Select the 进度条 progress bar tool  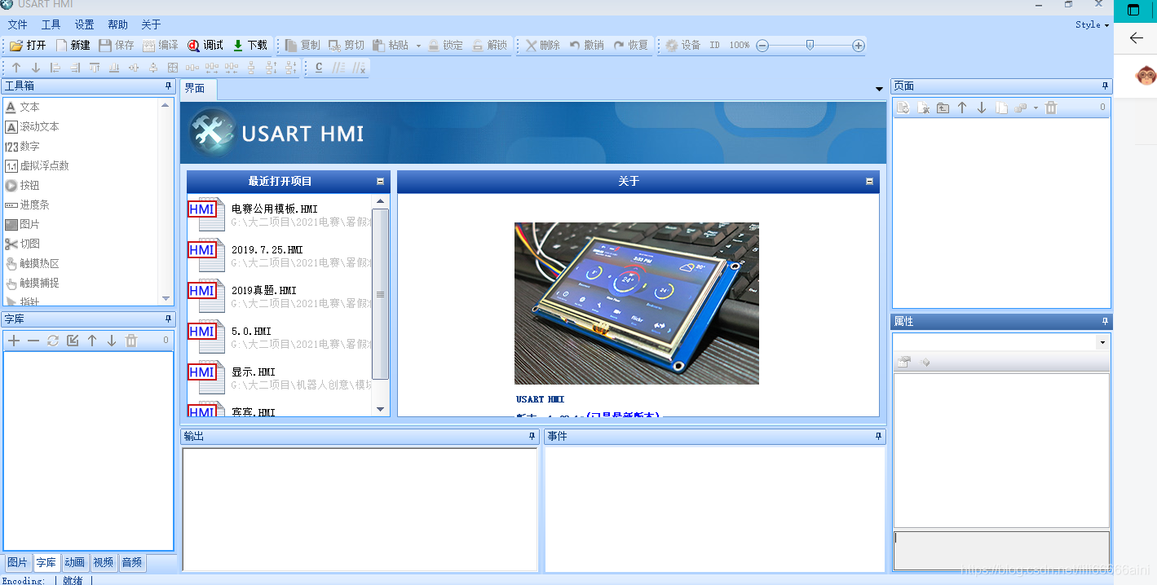(27, 205)
